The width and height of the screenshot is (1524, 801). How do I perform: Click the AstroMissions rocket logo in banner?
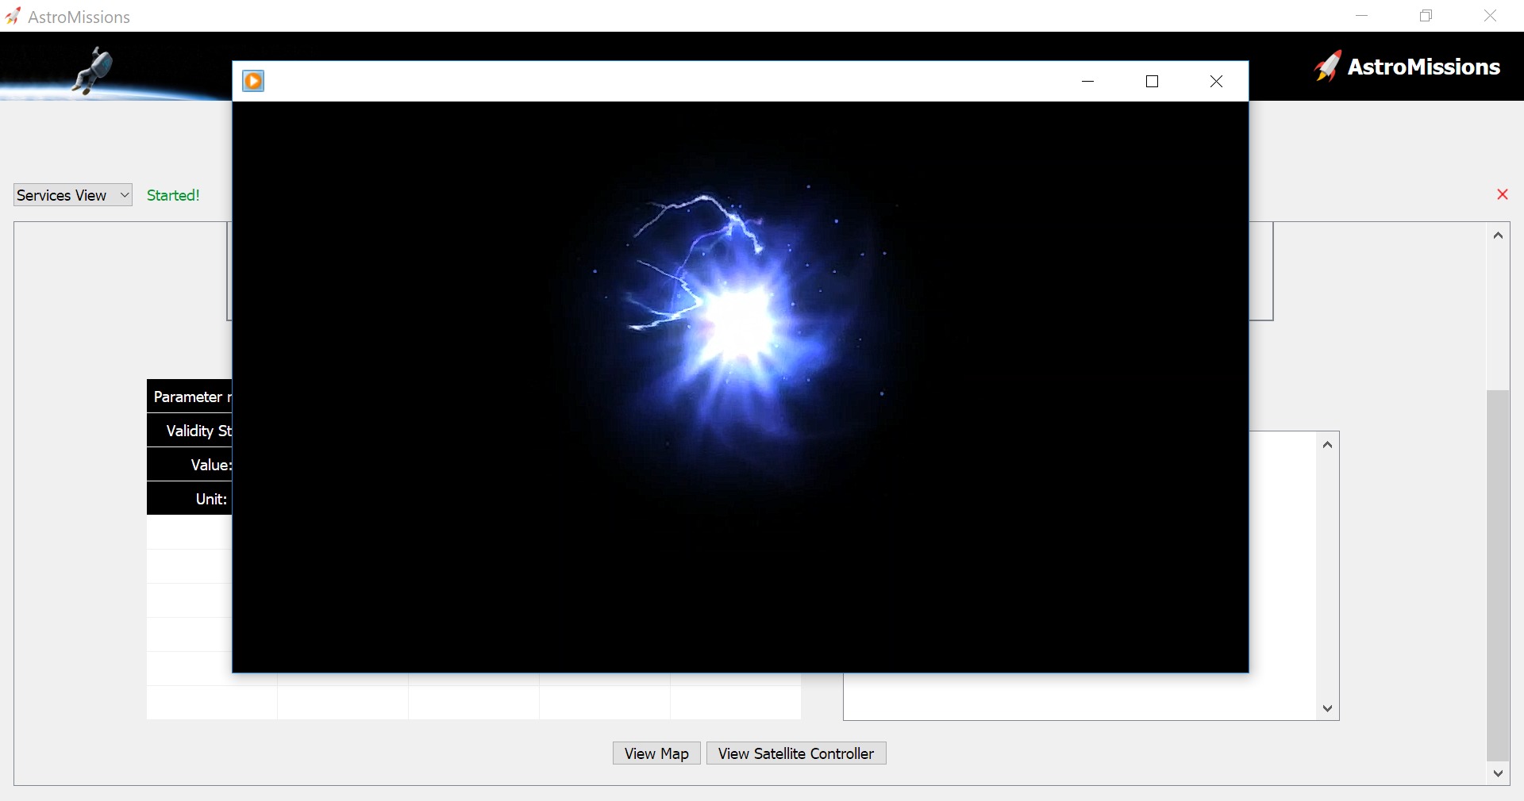[x=1326, y=67]
